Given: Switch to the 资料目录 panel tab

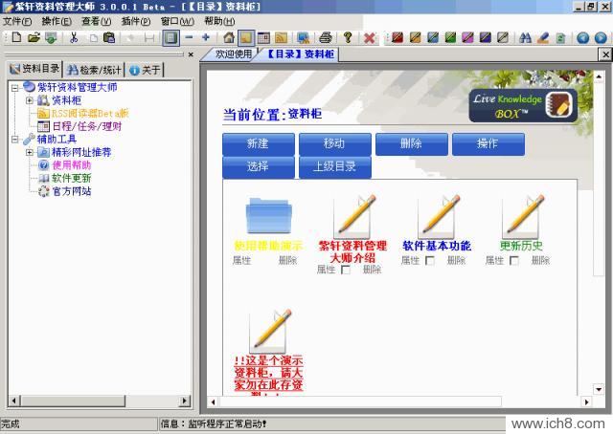Looking at the screenshot, I should (x=34, y=69).
